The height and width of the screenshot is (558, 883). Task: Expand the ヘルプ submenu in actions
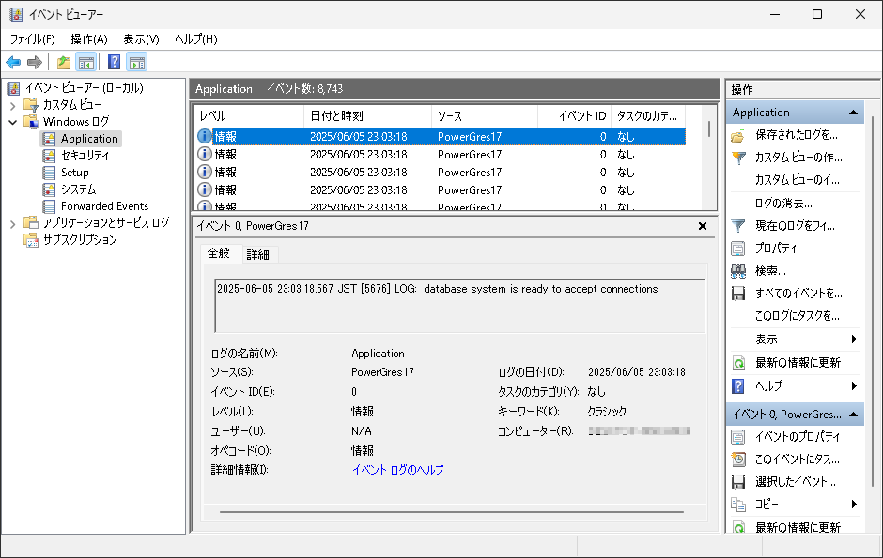854,386
